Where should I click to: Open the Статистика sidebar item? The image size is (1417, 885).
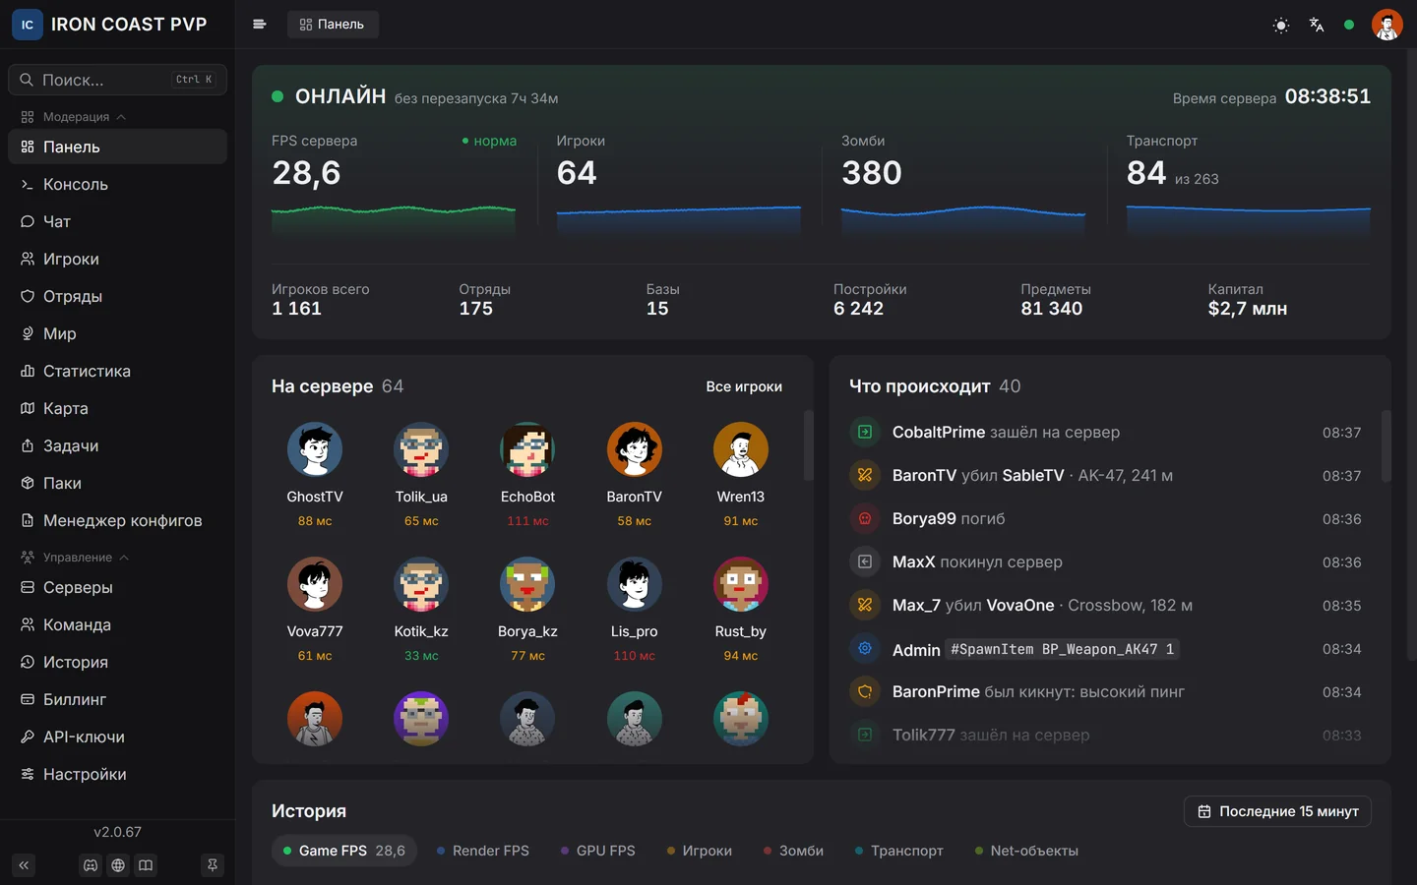[117, 371]
